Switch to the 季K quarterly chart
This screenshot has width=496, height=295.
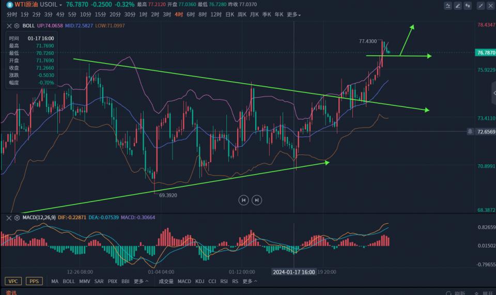(x=267, y=14)
